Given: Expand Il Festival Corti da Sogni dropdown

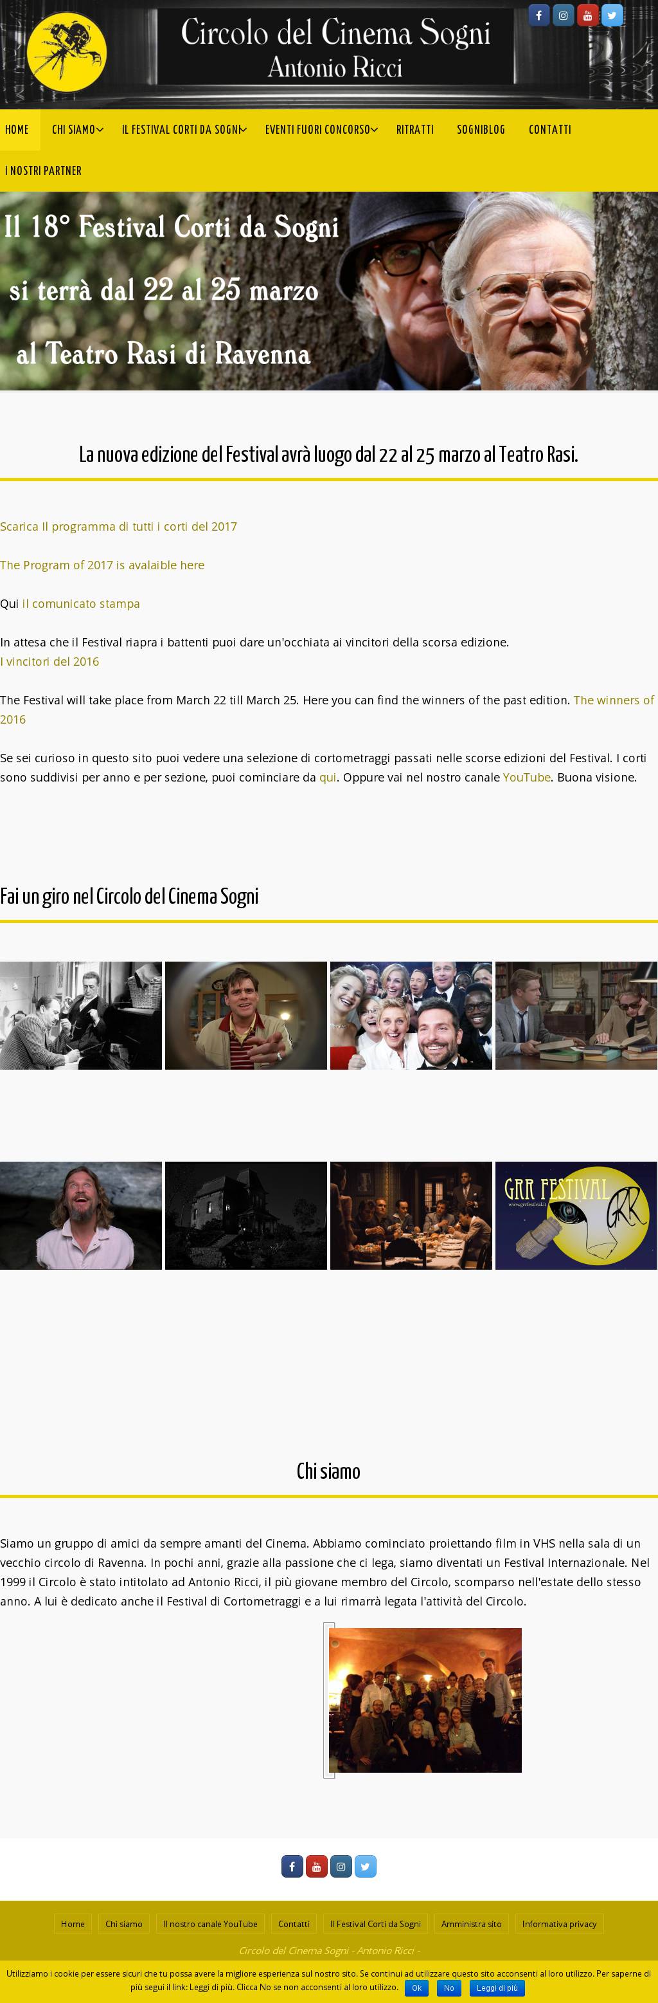Looking at the screenshot, I should click(243, 130).
